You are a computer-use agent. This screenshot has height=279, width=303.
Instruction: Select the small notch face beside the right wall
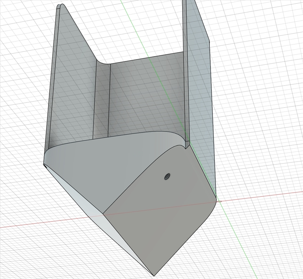coord(187,144)
